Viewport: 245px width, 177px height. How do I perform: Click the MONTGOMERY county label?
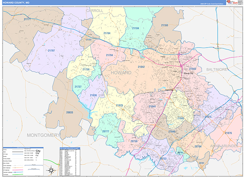44,135
